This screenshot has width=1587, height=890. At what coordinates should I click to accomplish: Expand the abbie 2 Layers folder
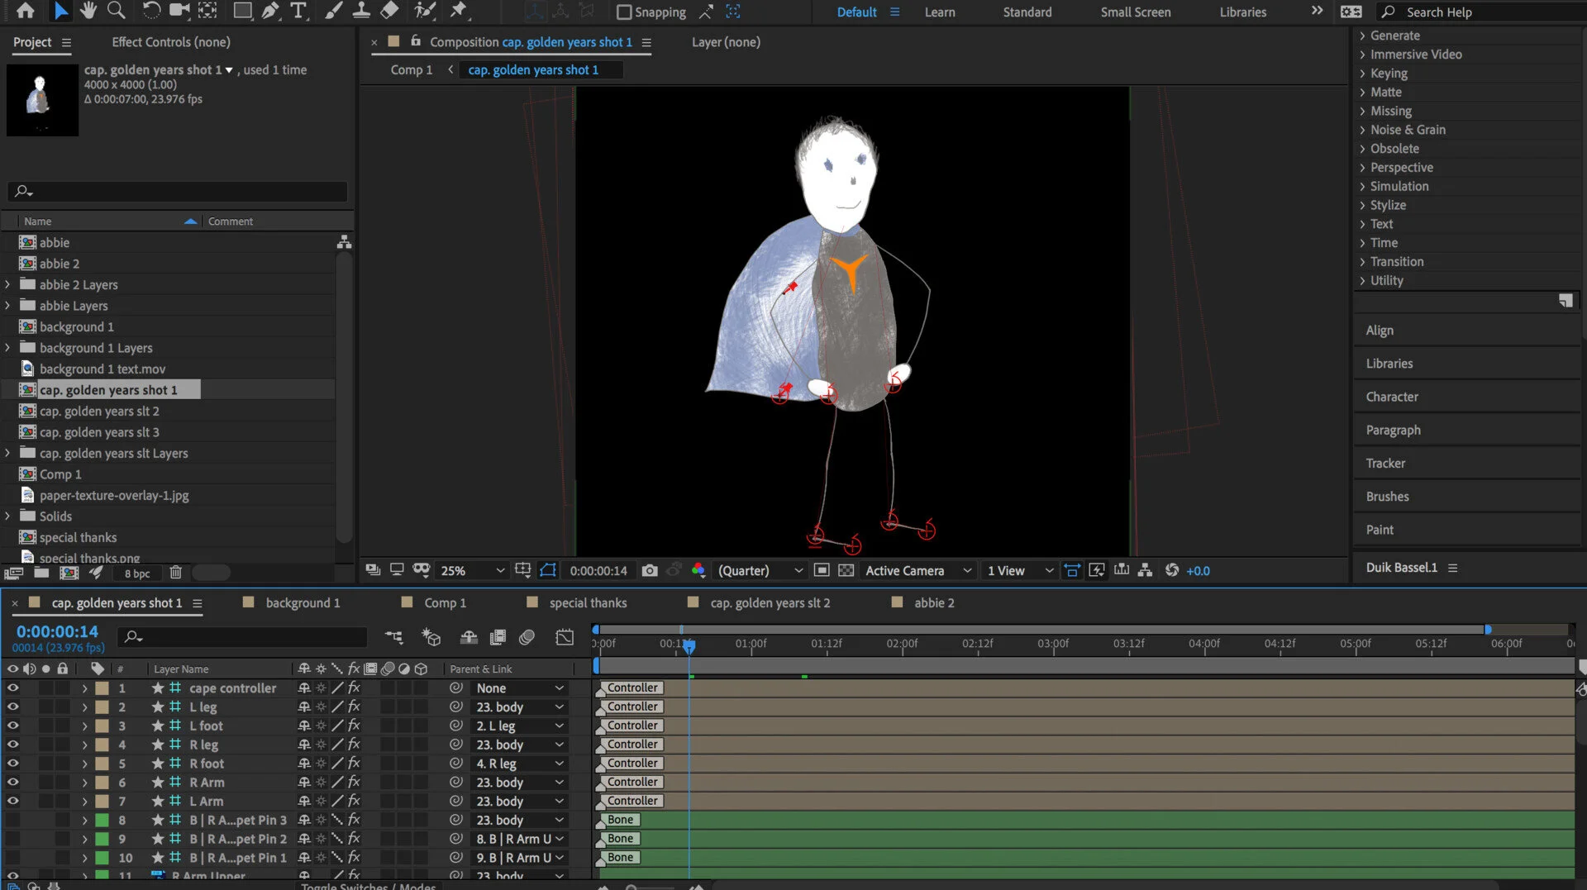(x=8, y=284)
